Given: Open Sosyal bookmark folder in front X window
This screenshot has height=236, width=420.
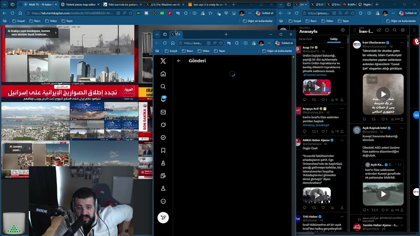Looking at the screenshot, I should click(x=171, y=51).
